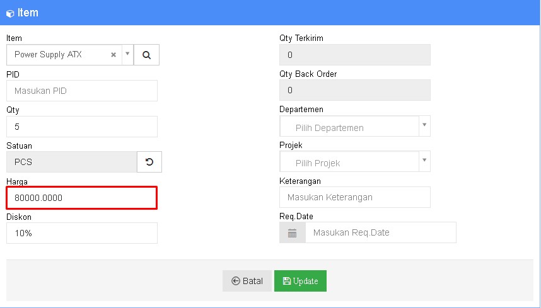Viewport: 541px width, 308px height.
Task: Click the cube icon in Item header
Action: 10,13
